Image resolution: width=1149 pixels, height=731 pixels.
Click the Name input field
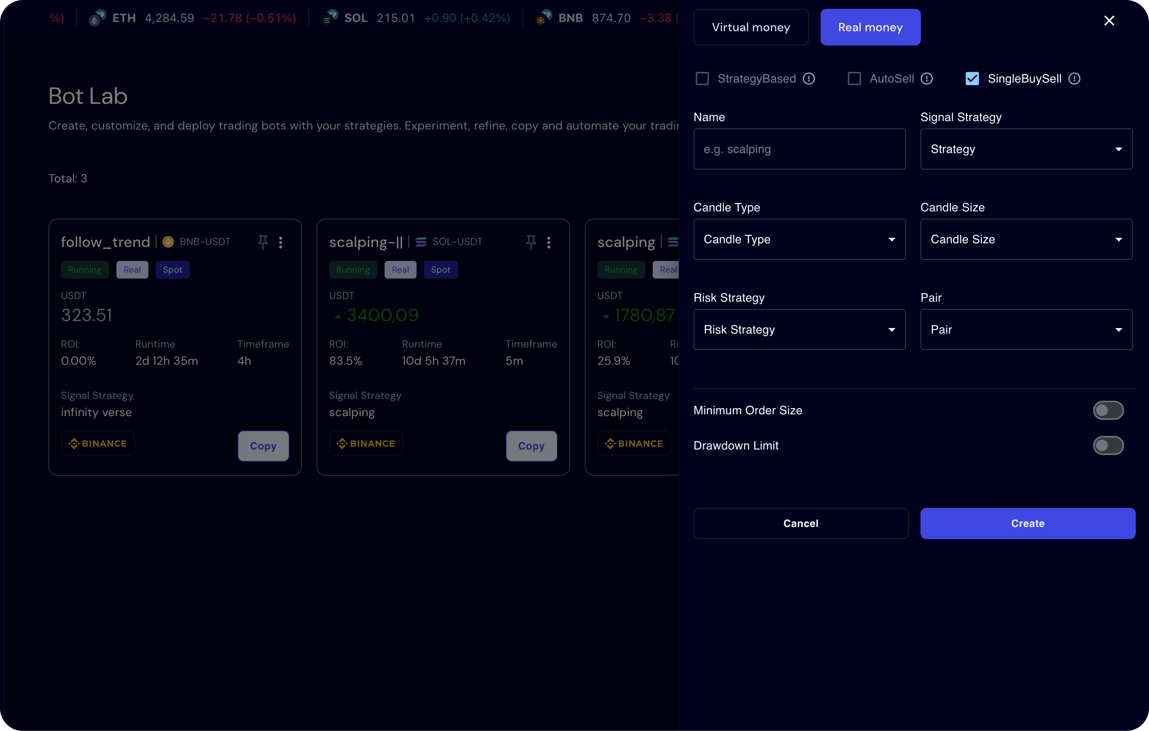[799, 149]
